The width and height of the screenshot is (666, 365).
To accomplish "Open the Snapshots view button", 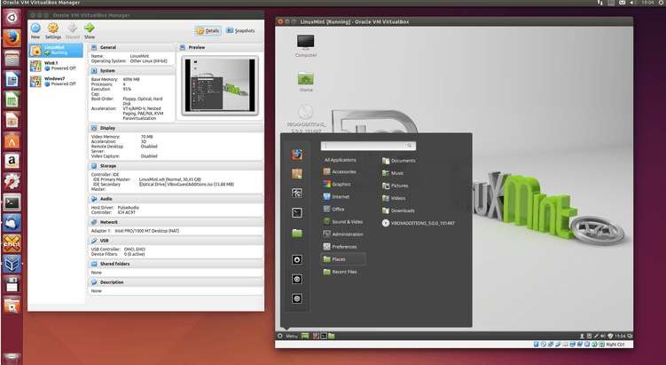I will 240,30.
